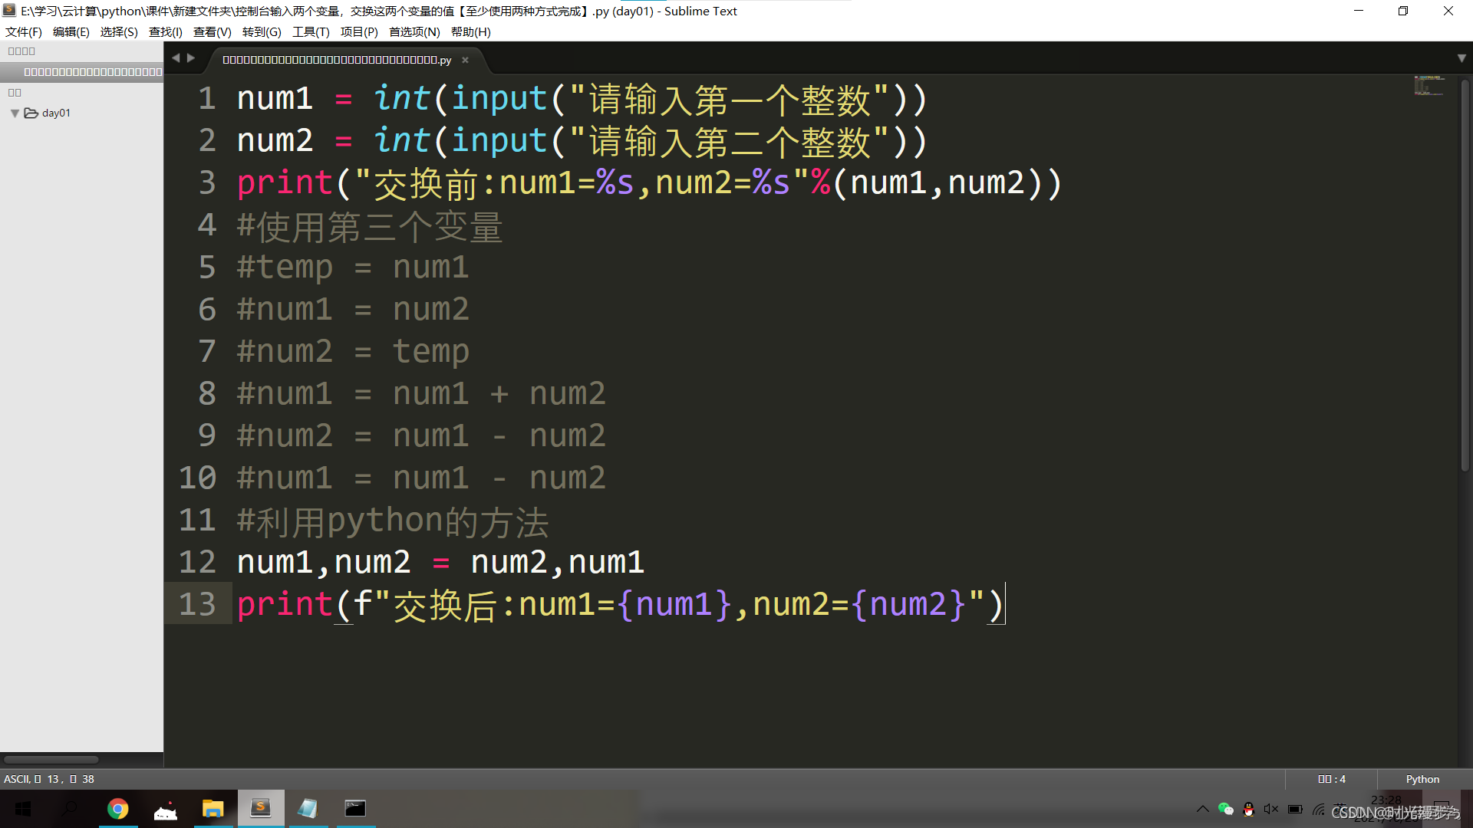Click the '#temp = num1' comment line

point(352,268)
